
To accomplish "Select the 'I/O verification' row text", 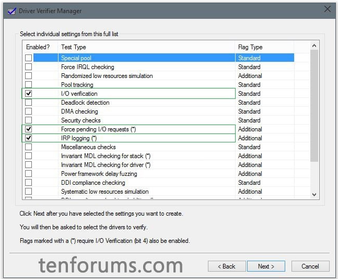I will pos(79,94).
